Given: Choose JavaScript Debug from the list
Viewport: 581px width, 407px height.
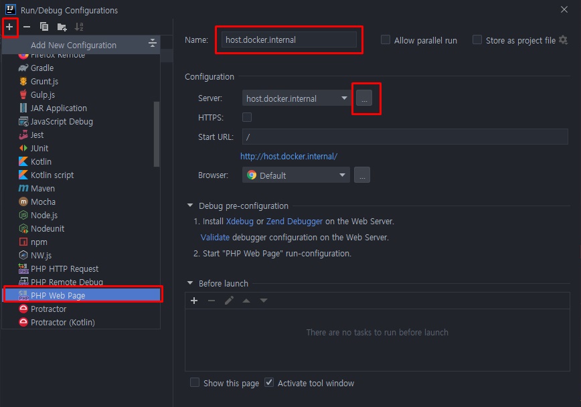Looking at the screenshot, I should click(x=82, y=122).
